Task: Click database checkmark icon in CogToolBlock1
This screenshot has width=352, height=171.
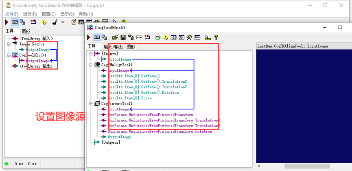Action: tap(158, 37)
